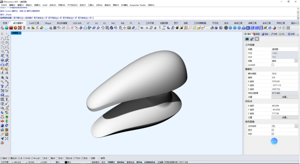Click the camera icon in properties panel

247,39
